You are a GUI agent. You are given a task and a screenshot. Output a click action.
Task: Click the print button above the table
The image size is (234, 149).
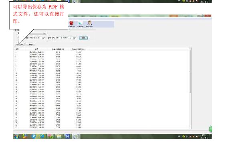point(30,45)
